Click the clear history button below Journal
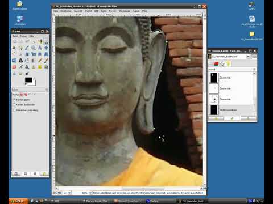Screen dimensions: 273x204 pos(248,118)
